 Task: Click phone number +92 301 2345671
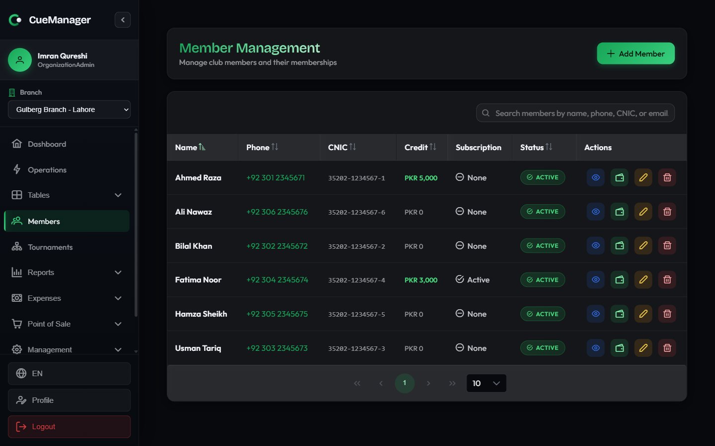pos(276,177)
